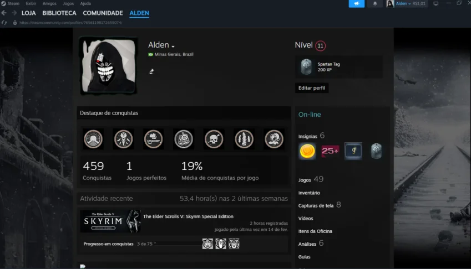Click 19% Média de conquistas por jogo
This screenshot has height=269, width=471.
coord(220,170)
